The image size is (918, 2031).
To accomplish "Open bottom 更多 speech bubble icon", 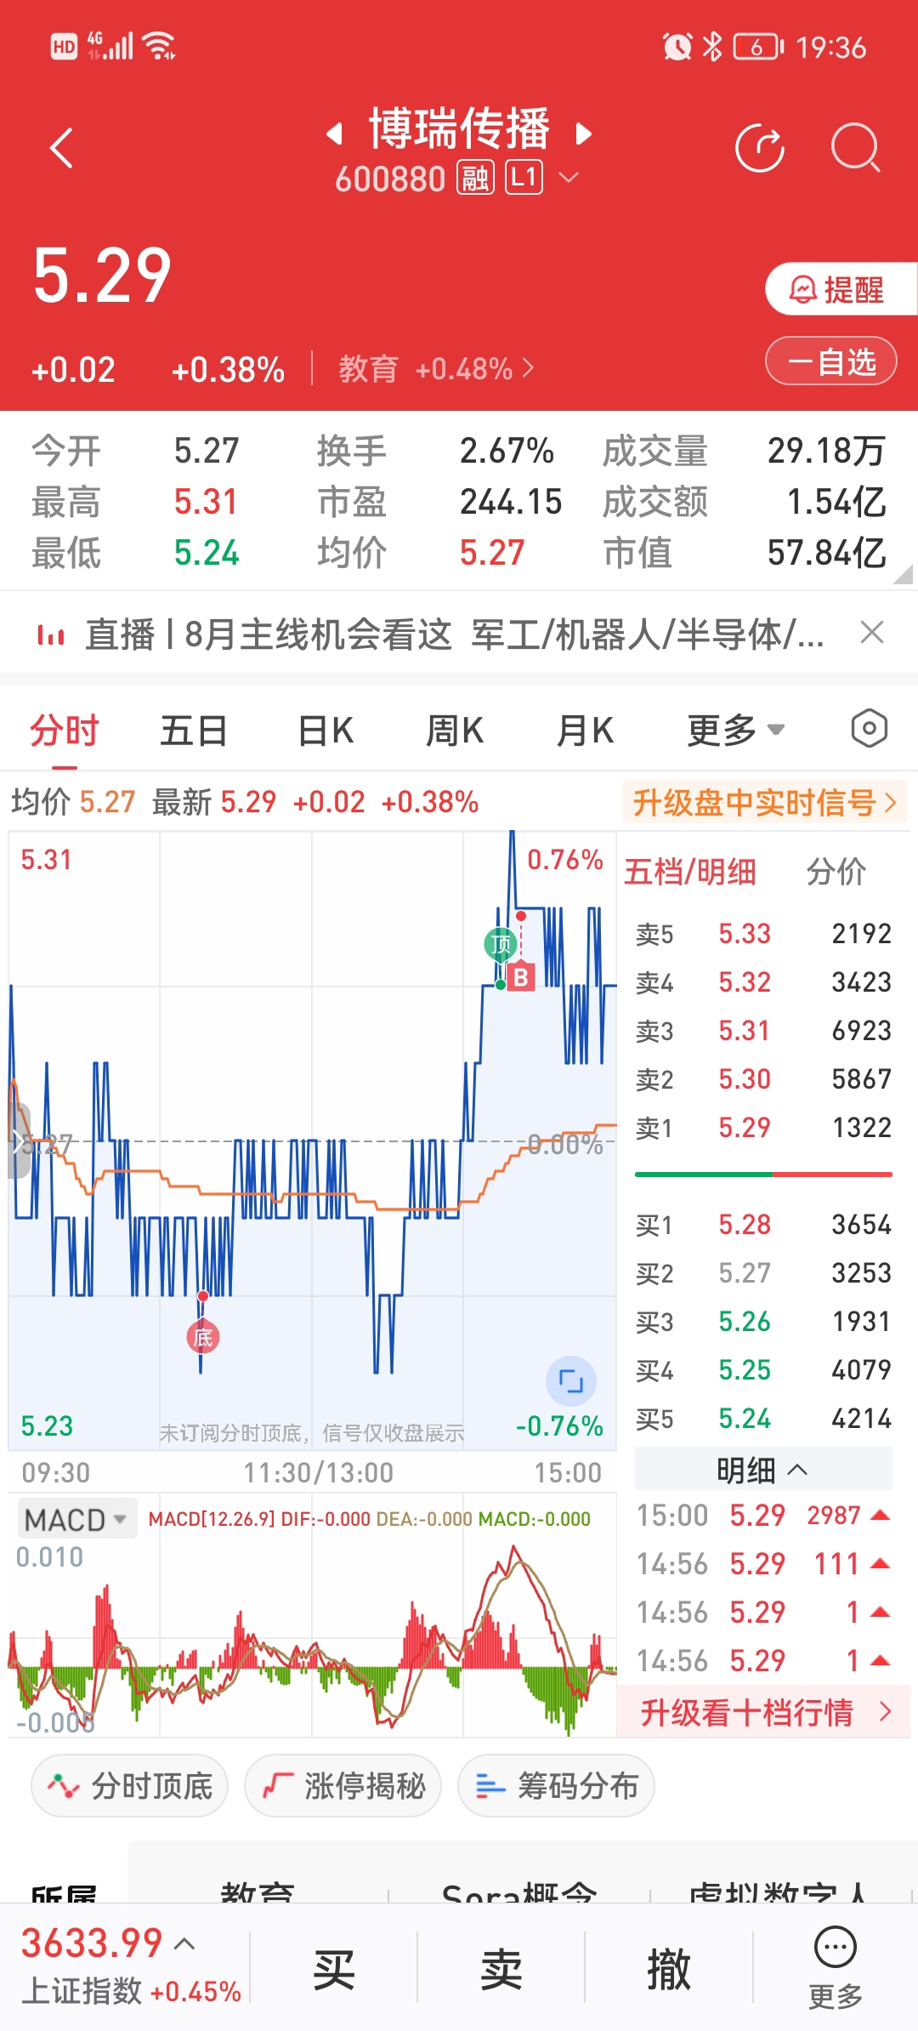I will click(x=836, y=1966).
